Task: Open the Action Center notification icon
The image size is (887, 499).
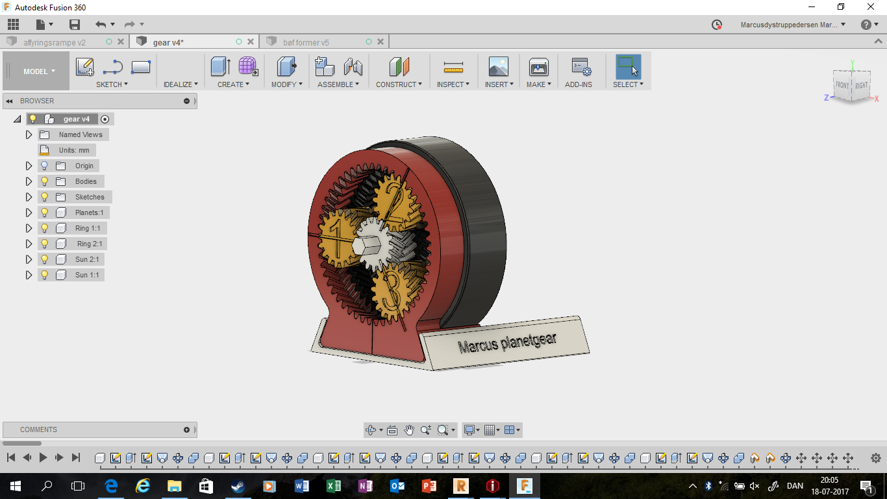Action: click(x=866, y=486)
